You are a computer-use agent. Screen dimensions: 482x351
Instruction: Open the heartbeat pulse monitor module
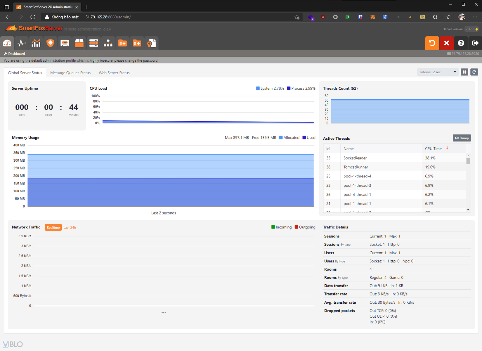[22, 43]
